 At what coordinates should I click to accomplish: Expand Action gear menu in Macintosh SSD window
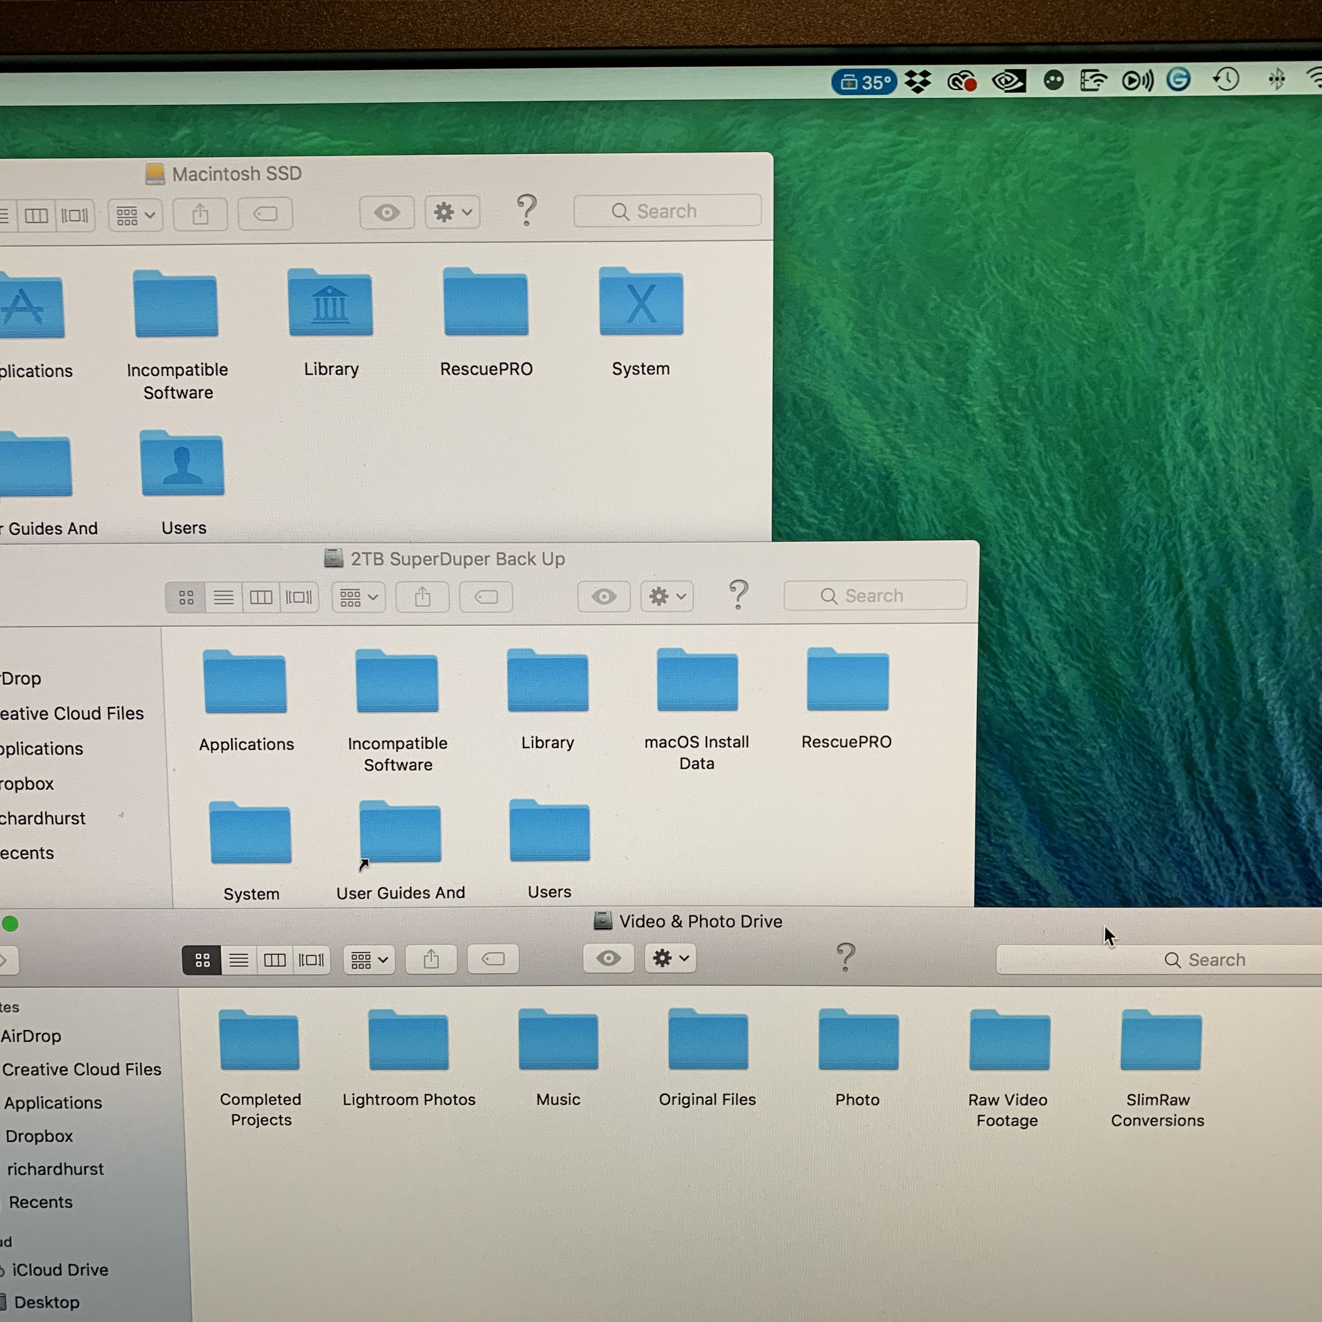(452, 212)
